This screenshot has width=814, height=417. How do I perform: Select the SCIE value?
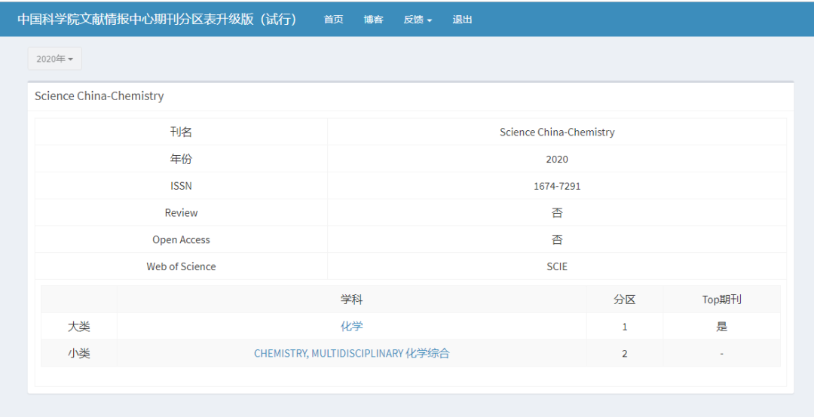(557, 266)
